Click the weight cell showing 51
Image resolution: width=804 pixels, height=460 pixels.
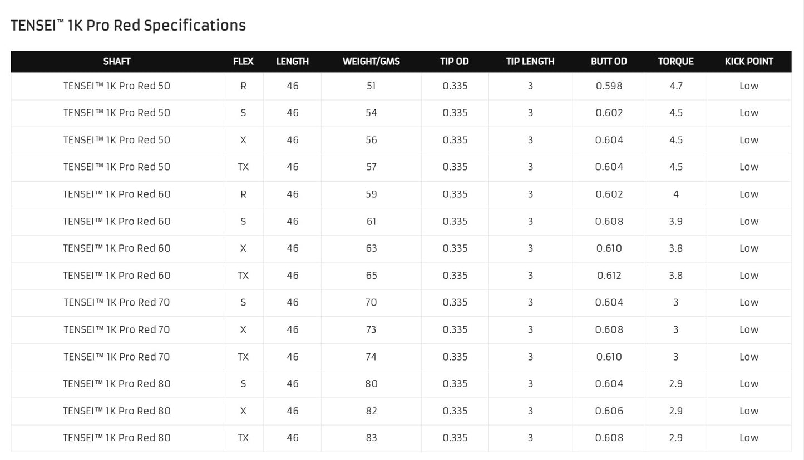(371, 86)
